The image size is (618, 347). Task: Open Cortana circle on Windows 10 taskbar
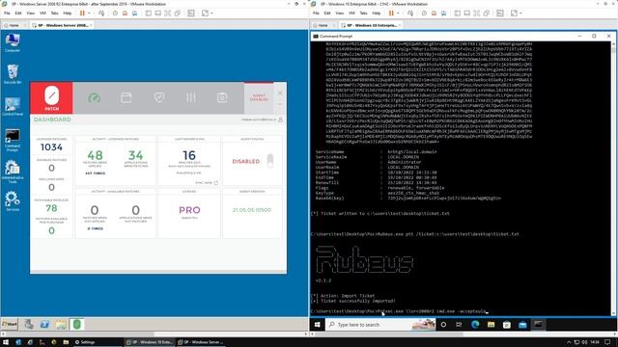pyautogui.click(x=443, y=325)
